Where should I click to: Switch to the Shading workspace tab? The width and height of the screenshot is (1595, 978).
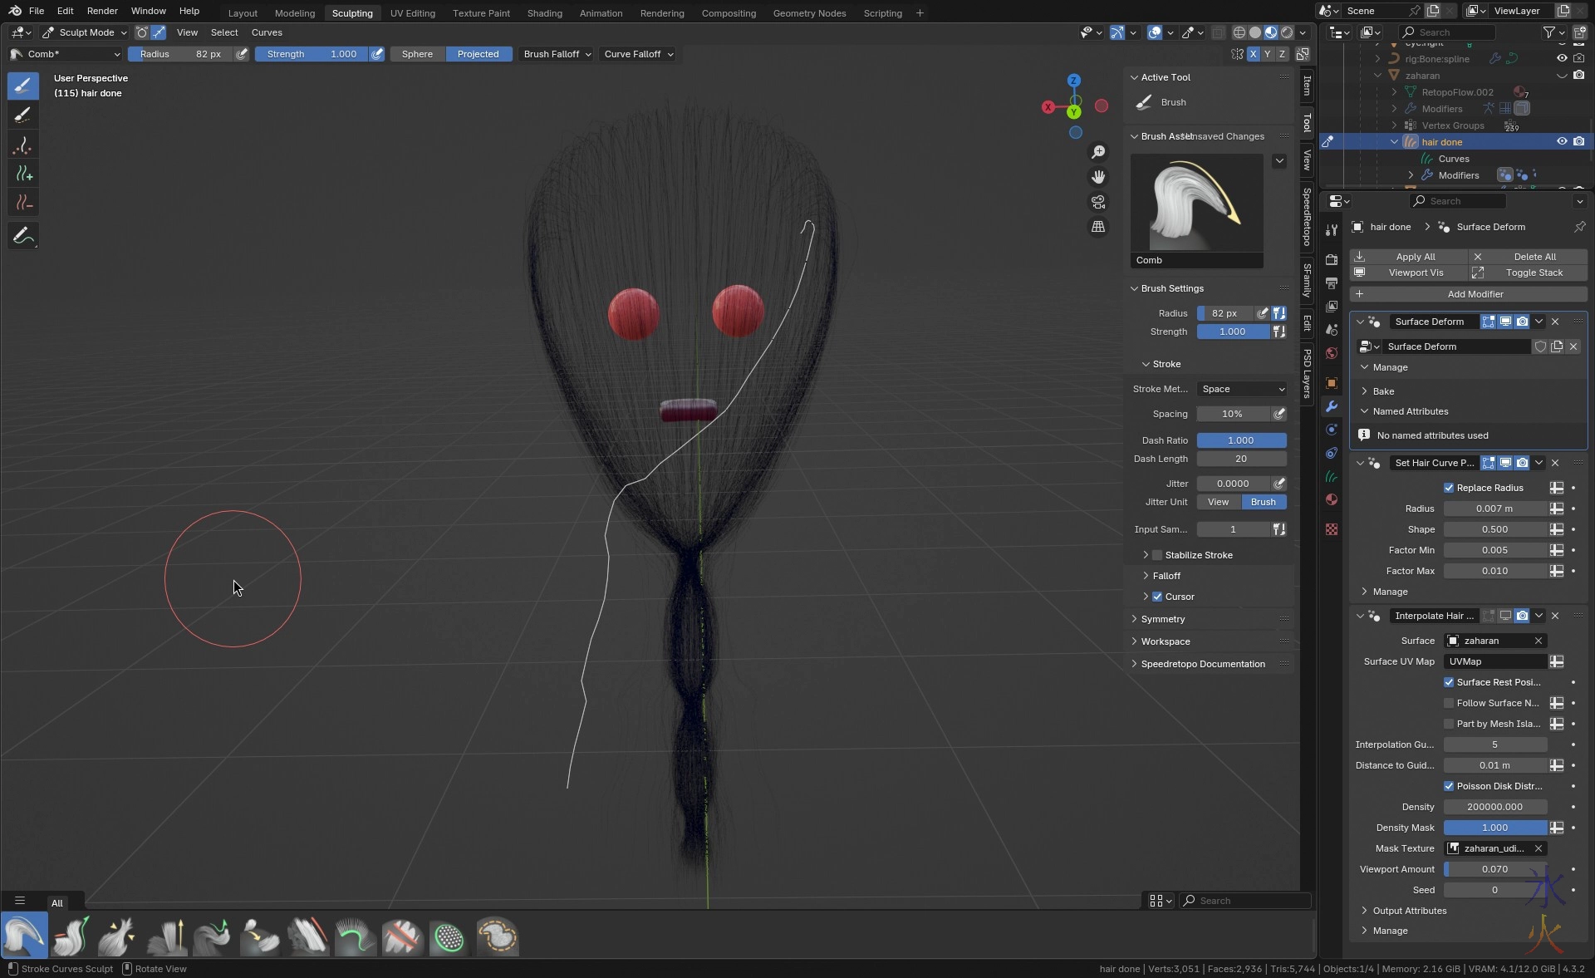[544, 13]
